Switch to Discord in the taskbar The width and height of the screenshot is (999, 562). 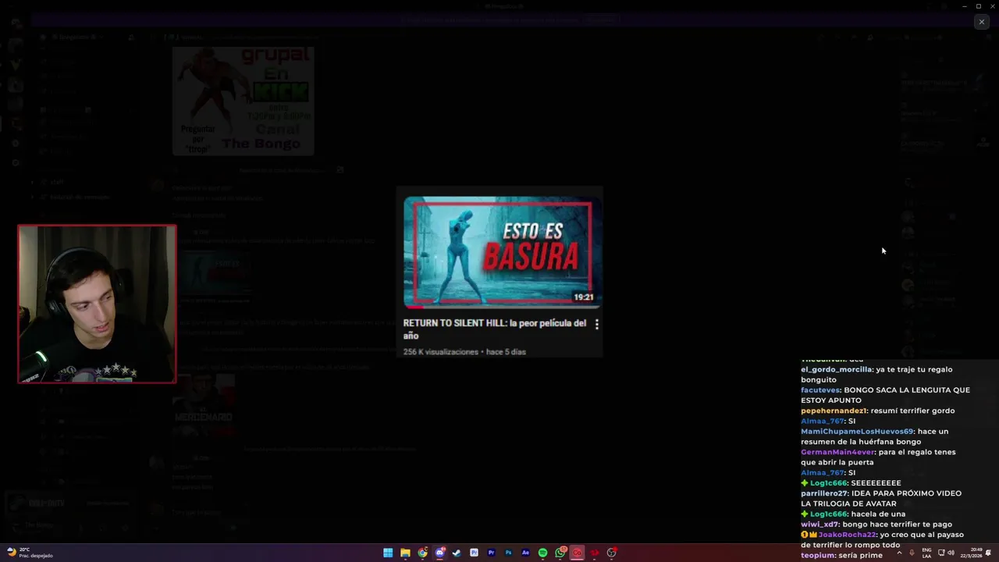[439, 553]
